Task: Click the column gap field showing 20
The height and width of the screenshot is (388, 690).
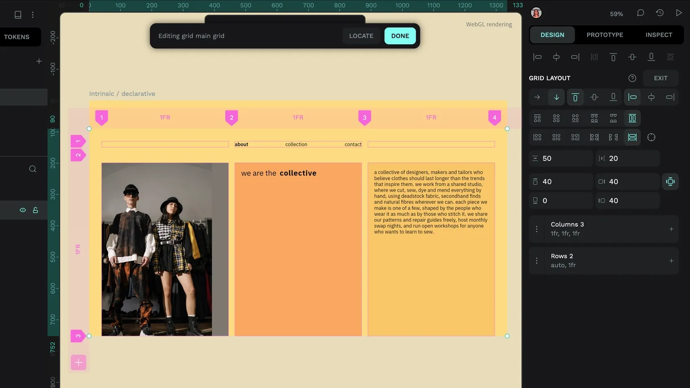Action: click(627, 158)
